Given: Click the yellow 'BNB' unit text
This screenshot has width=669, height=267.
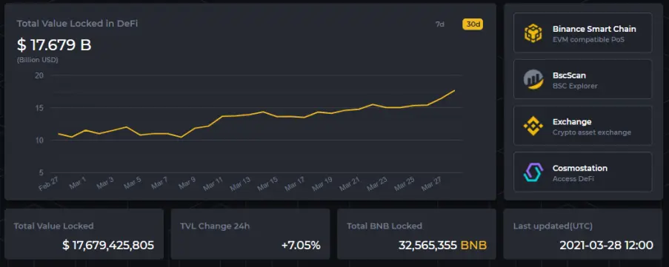Looking at the screenshot, I should tap(473, 246).
